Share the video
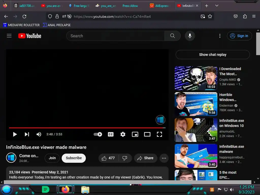The width and height of the screenshot is (260, 195). click(145, 158)
